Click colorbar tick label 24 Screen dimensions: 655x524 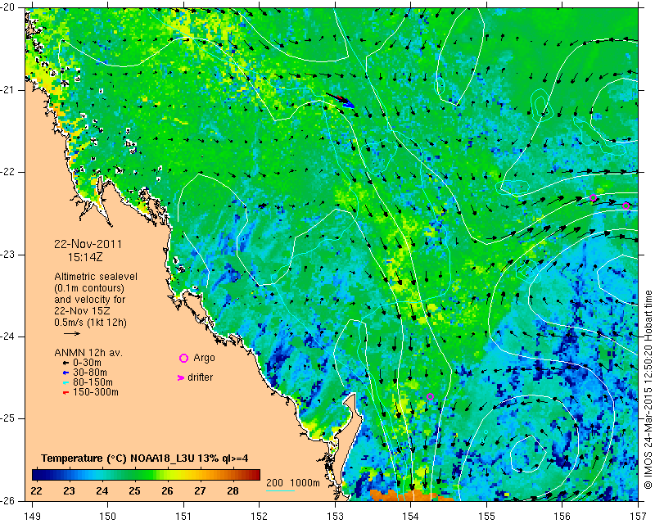coord(102,490)
